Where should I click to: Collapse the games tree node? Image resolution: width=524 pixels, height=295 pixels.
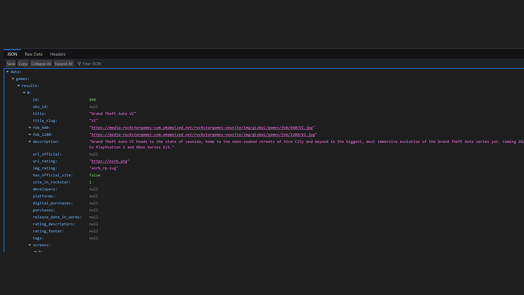point(13,79)
